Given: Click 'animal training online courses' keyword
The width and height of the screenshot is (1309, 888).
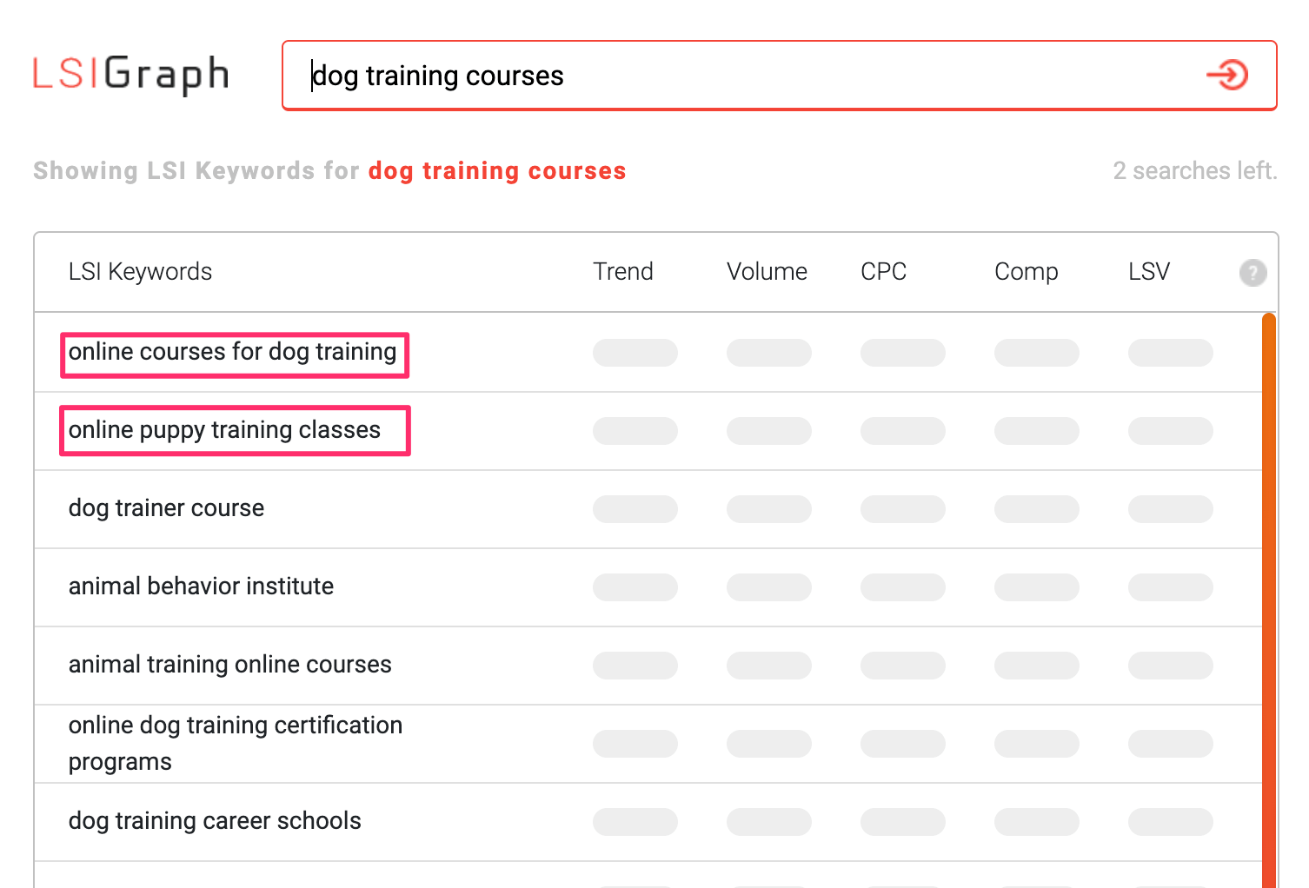Looking at the screenshot, I should pos(230,665).
